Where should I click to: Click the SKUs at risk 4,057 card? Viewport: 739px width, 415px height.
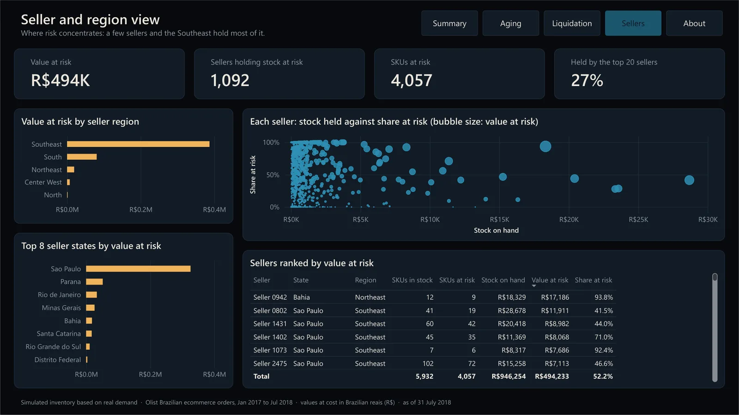[460, 74]
